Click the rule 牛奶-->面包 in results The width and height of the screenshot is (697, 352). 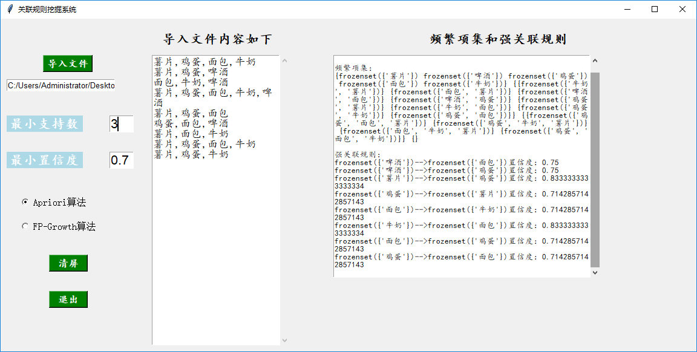coord(462,229)
